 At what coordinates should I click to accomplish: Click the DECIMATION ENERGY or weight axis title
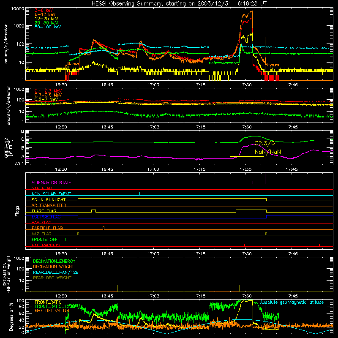coord(7,274)
